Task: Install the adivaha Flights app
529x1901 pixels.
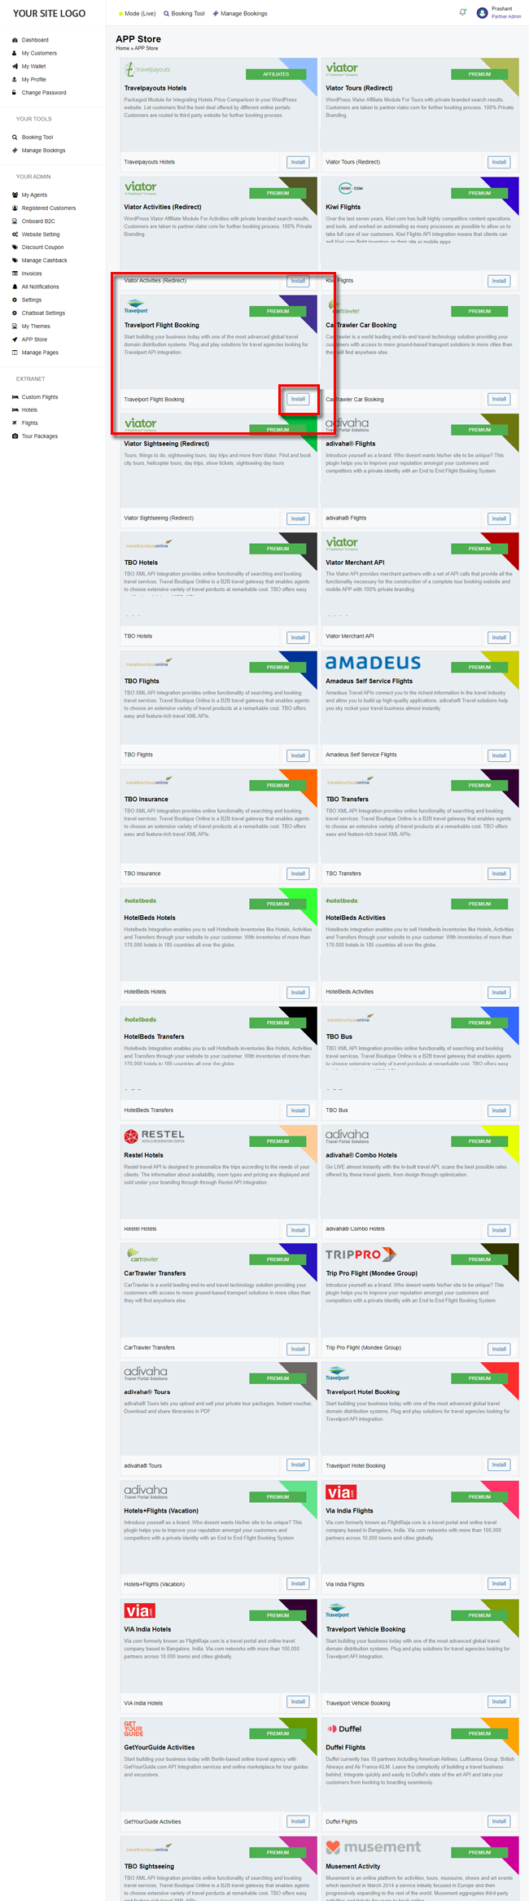Action: tap(499, 519)
